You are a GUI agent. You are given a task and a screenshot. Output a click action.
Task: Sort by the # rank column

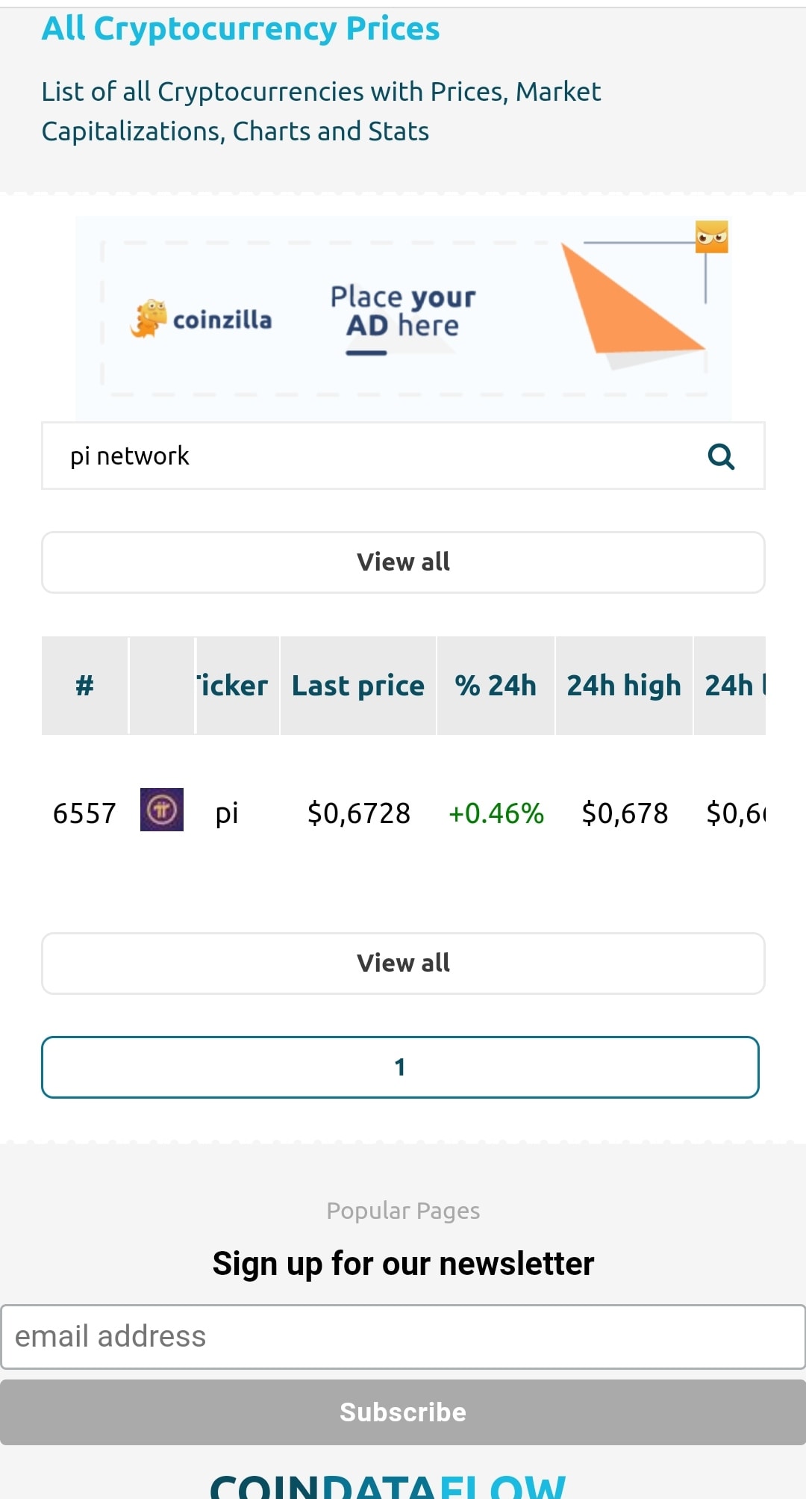84,686
